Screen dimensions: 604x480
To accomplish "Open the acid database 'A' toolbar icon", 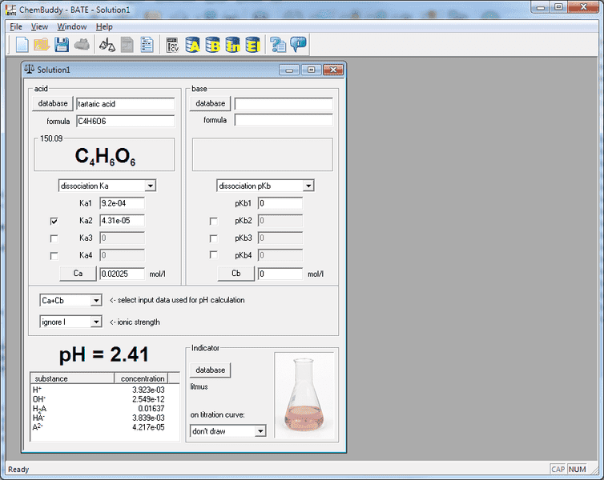I will pos(192,45).
